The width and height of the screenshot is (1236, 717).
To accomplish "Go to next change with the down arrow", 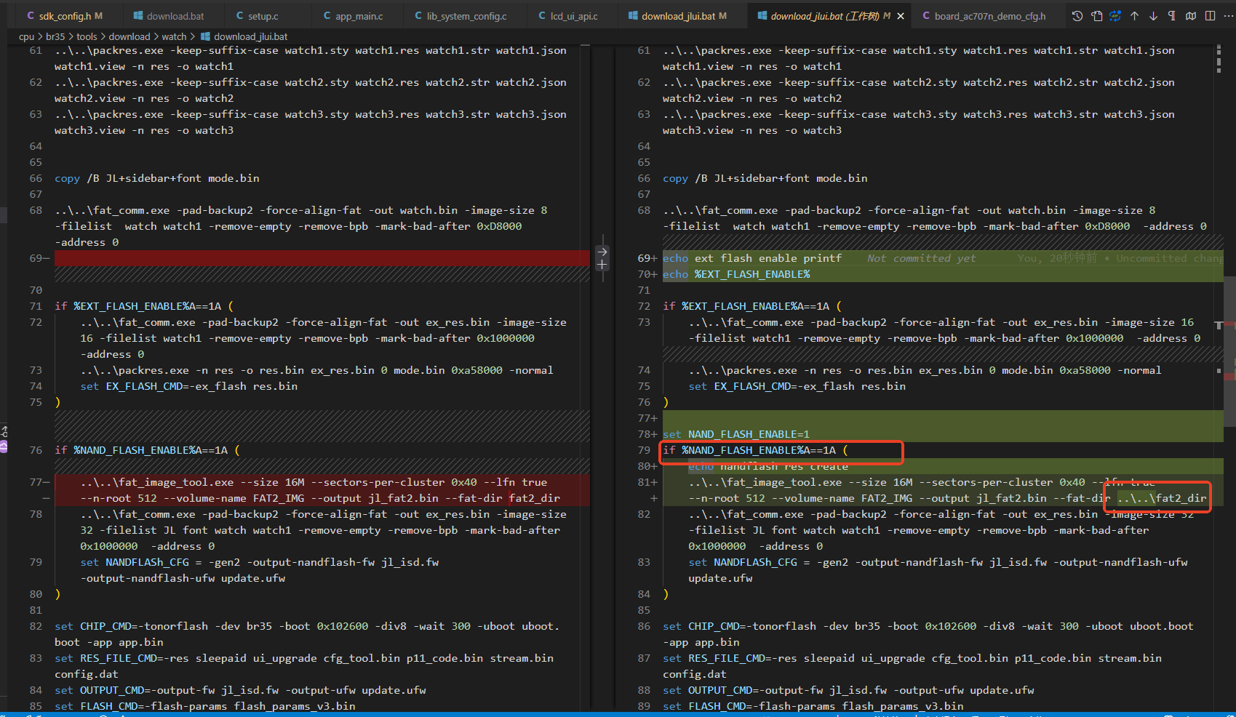I will click(x=1153, y=16).
